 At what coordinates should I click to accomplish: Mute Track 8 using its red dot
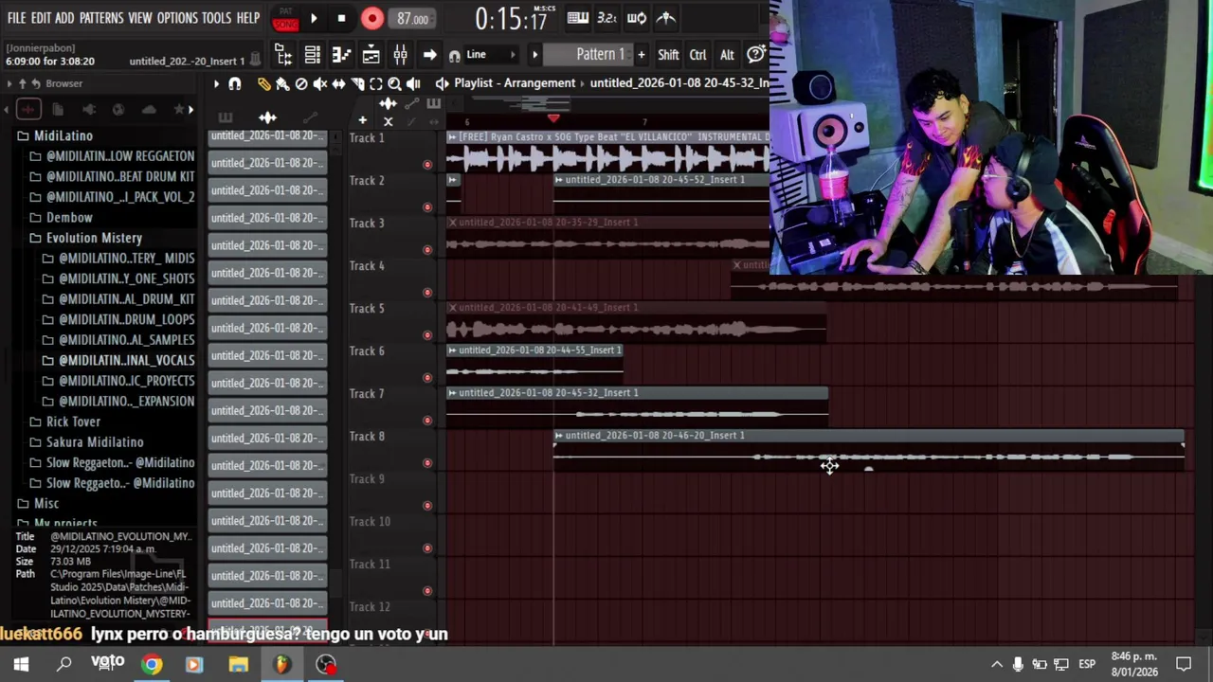pyautogui.click(x=427, y=463)
